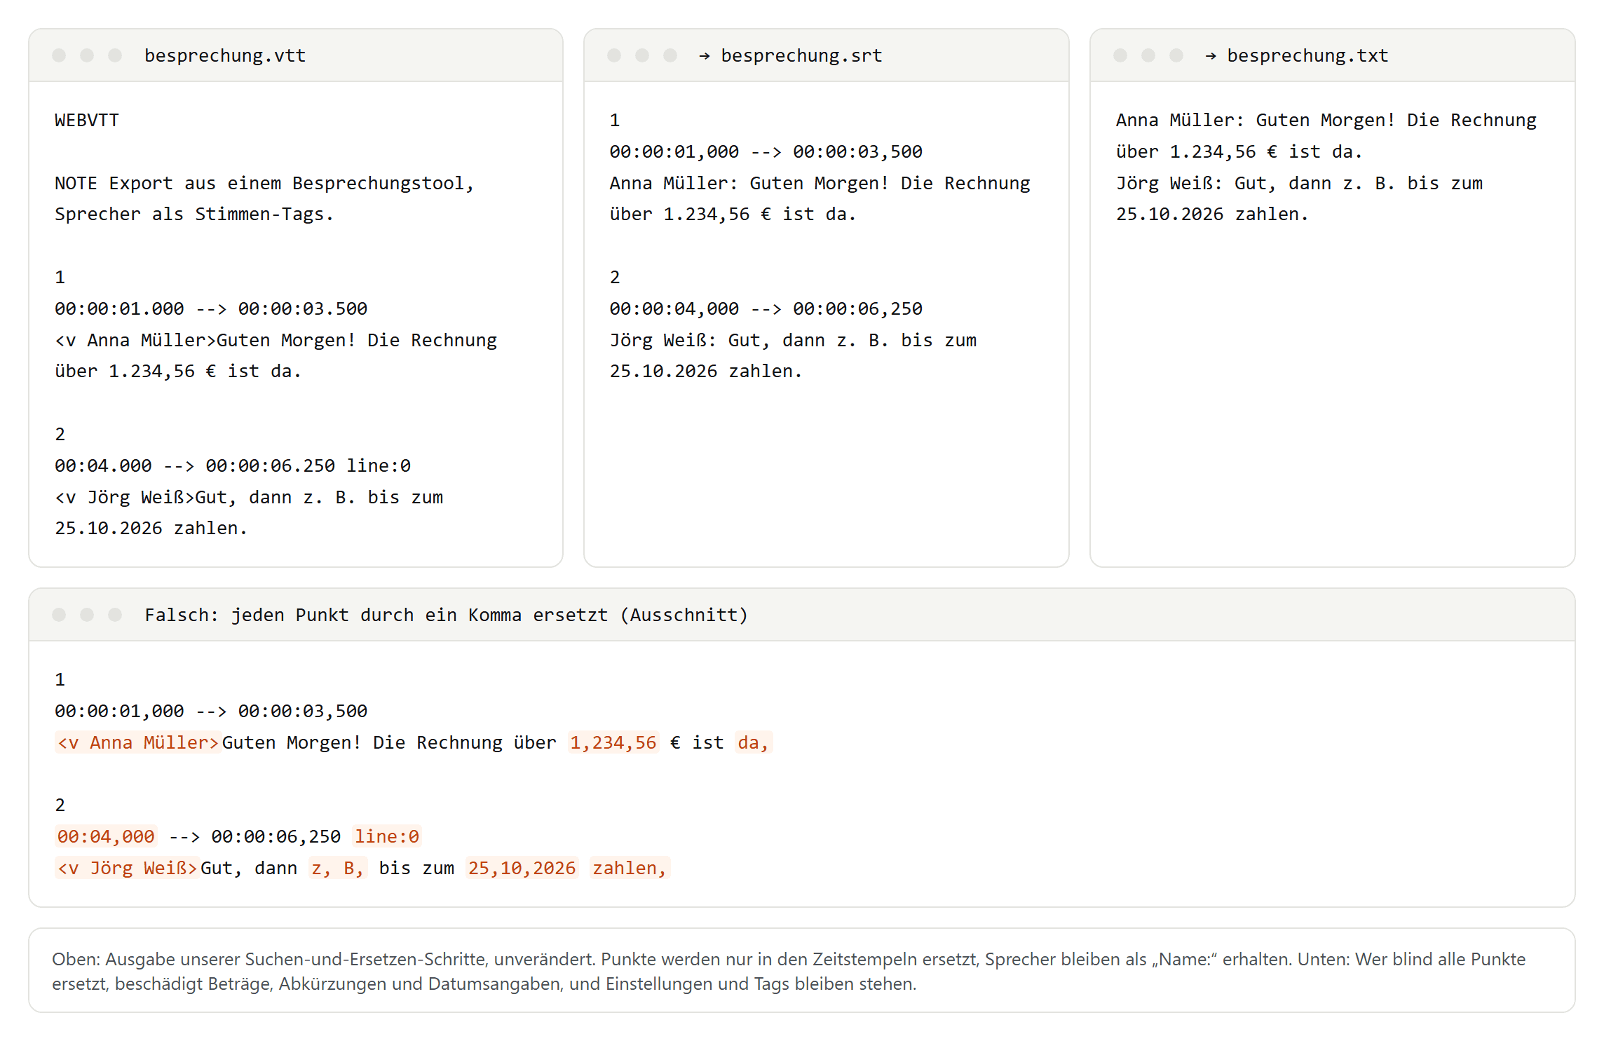Click the besprechung.vtt window title
Screen dimensions: 1604x1041
(225, 55)
